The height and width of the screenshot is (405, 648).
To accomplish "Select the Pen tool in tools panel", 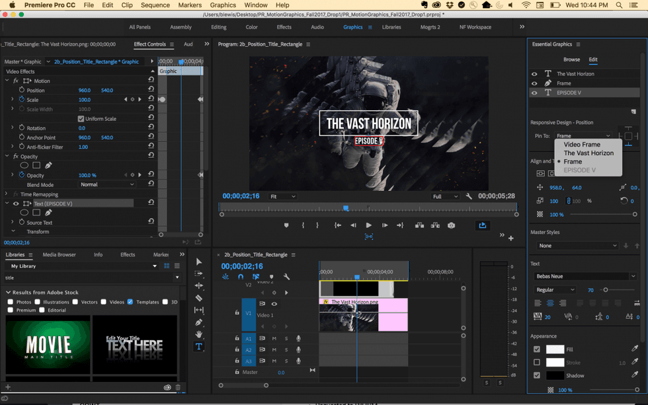I will [x=199, y=322].
